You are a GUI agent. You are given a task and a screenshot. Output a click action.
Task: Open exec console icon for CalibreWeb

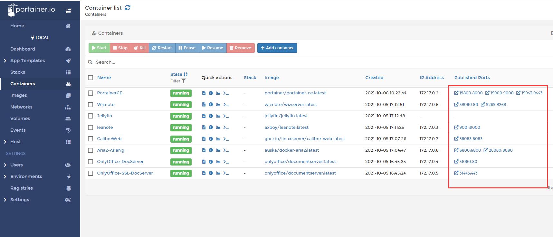(x=226, y=139)
